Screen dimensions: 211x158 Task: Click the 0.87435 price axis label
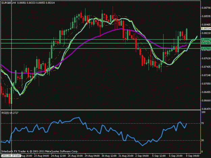tap(206, 67)
